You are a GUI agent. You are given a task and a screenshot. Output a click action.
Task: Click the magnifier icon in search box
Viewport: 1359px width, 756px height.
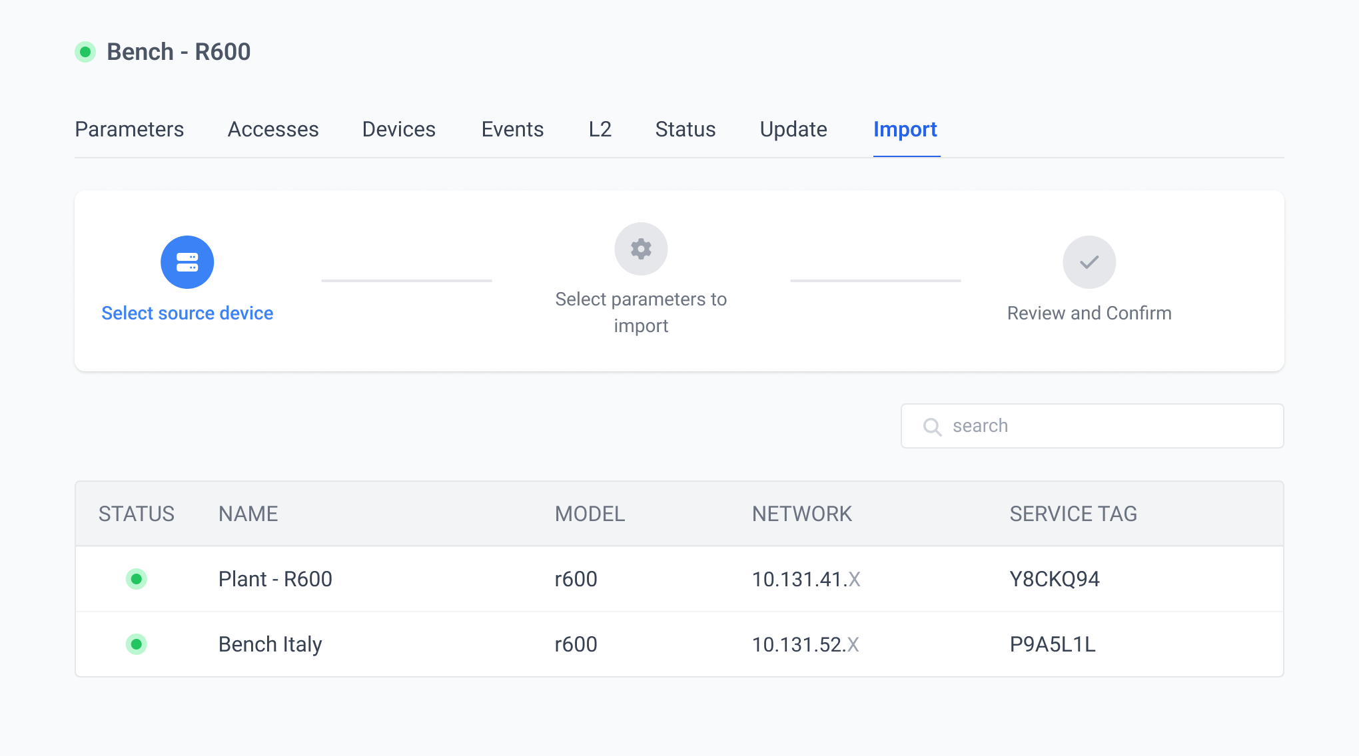932,427
